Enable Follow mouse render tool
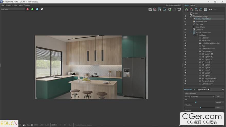 [160, 9]
